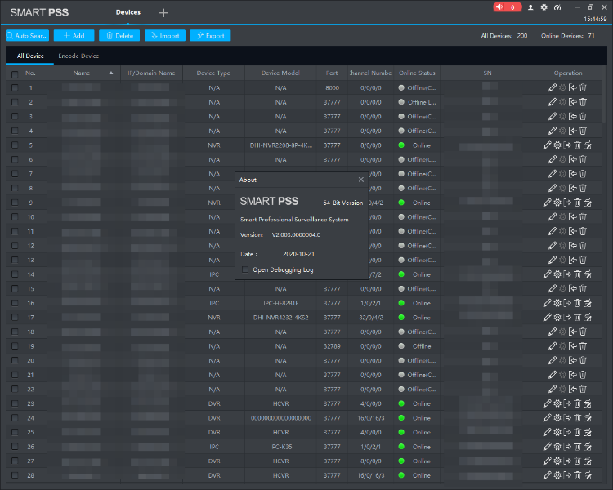613x490 pixels.
Task: Log in to device in row 1
Action: [573, 88]
